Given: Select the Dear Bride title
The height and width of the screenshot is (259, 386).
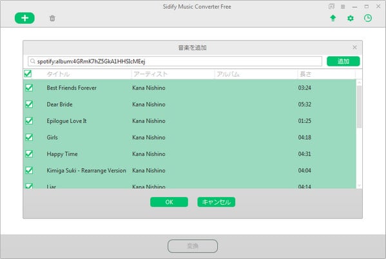Looking at the screenshot, I should 59,104.
